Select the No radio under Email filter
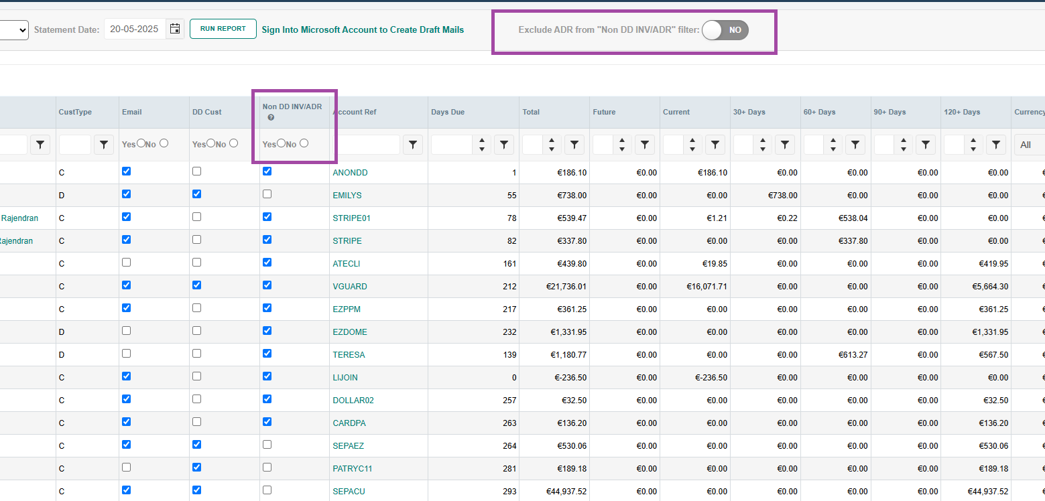Screen dimensions: 1045x501 [164, 143]
